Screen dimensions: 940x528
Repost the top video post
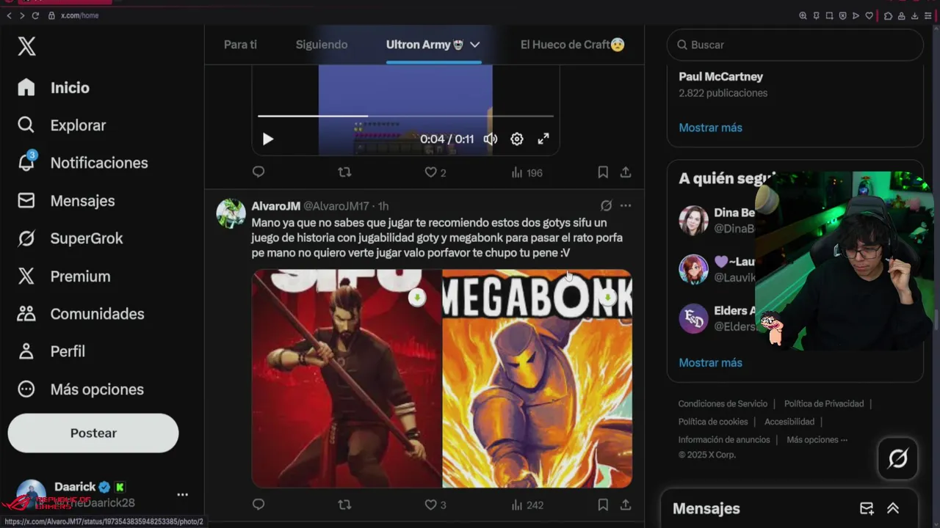[344, 172]
